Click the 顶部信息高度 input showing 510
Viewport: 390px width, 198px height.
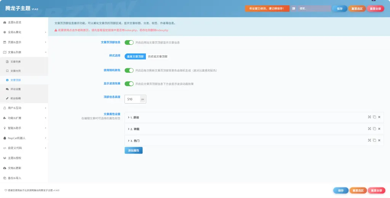click(132, 99)
